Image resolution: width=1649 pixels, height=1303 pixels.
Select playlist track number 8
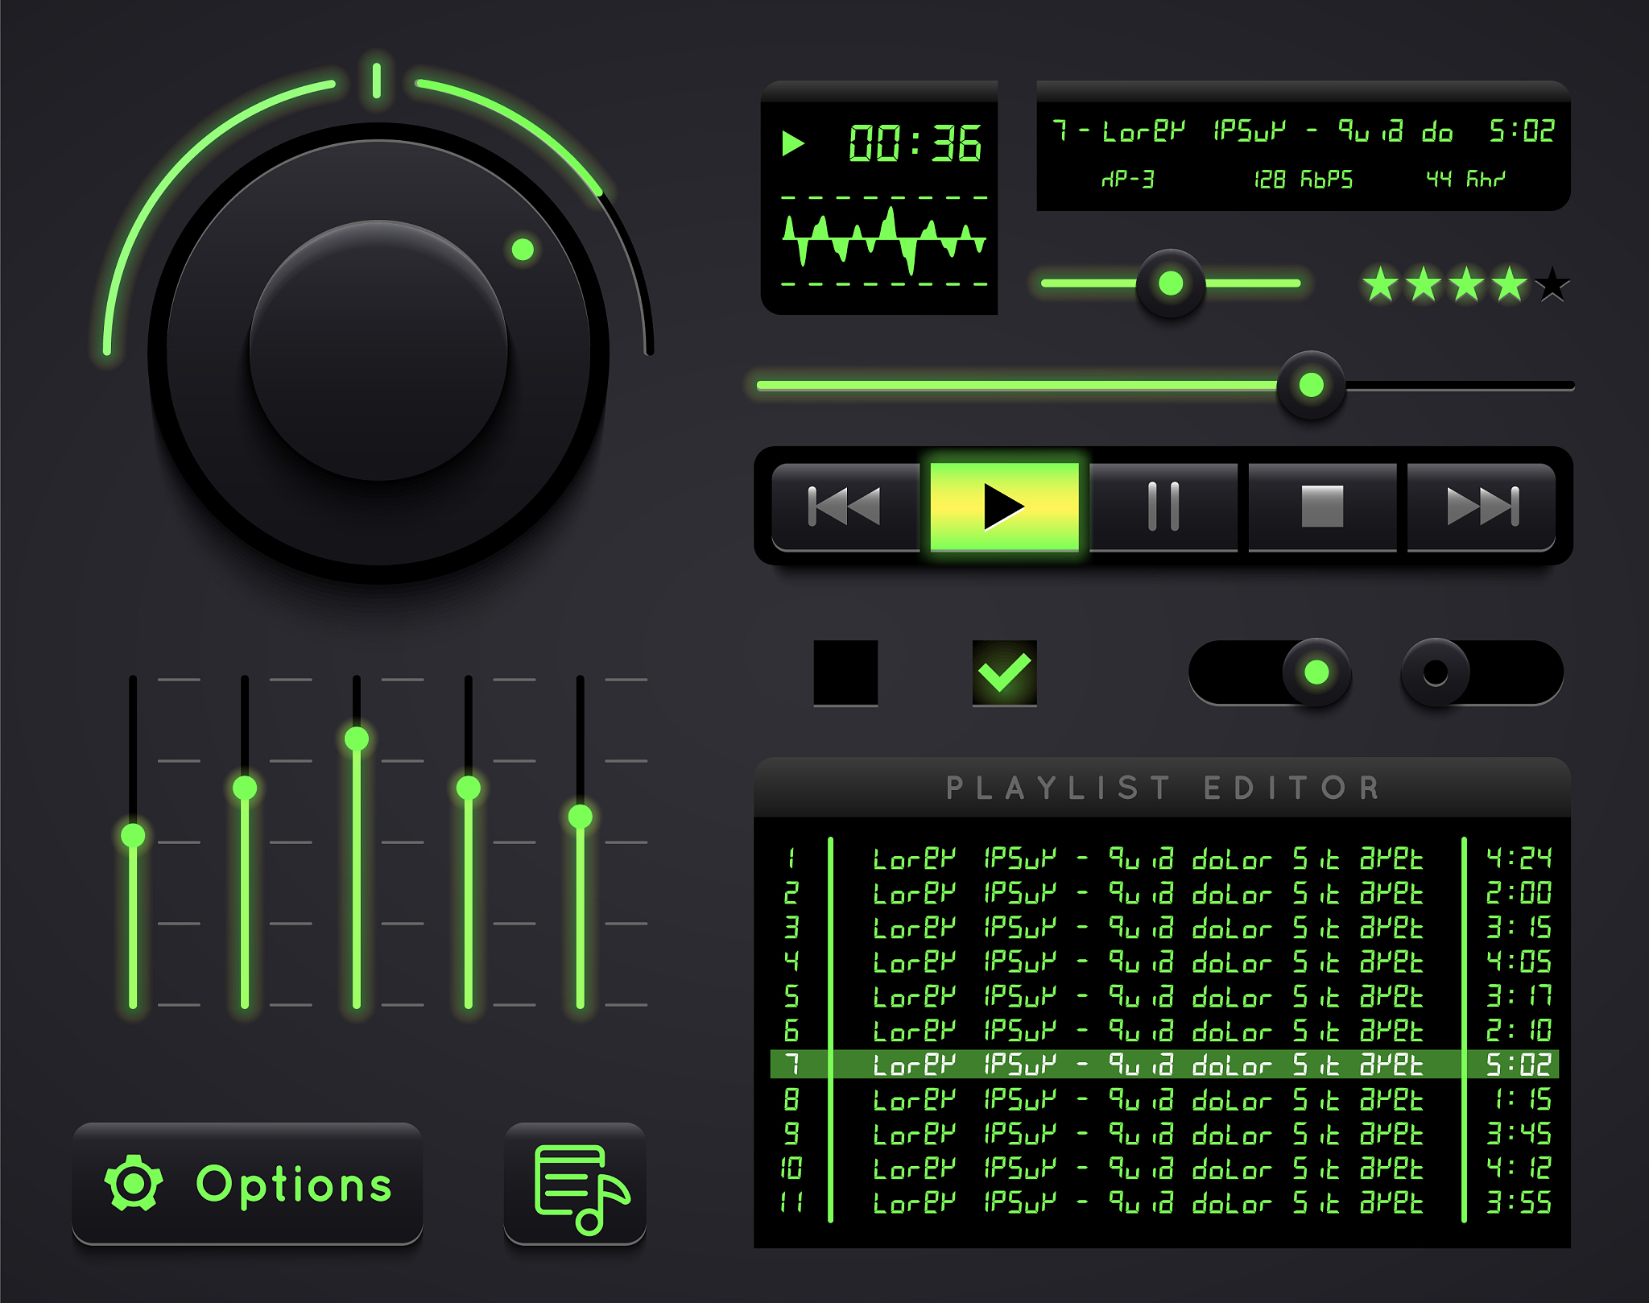[1165, 1099]
